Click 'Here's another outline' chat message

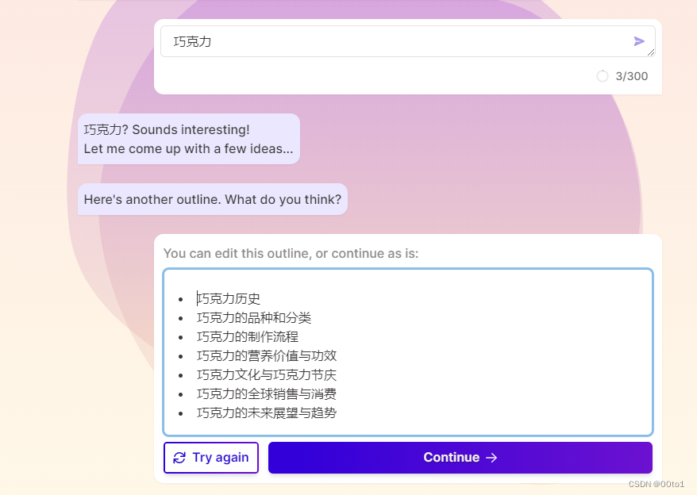[213, 200]
